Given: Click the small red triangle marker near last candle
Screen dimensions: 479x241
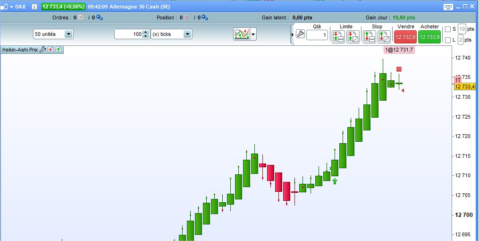Looking at the screenshot, I should coord(403,90).
